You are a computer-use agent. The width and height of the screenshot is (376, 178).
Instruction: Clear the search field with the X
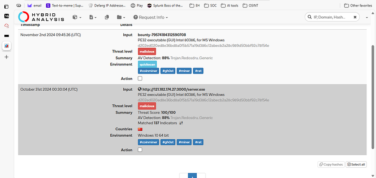coord(355,17)
